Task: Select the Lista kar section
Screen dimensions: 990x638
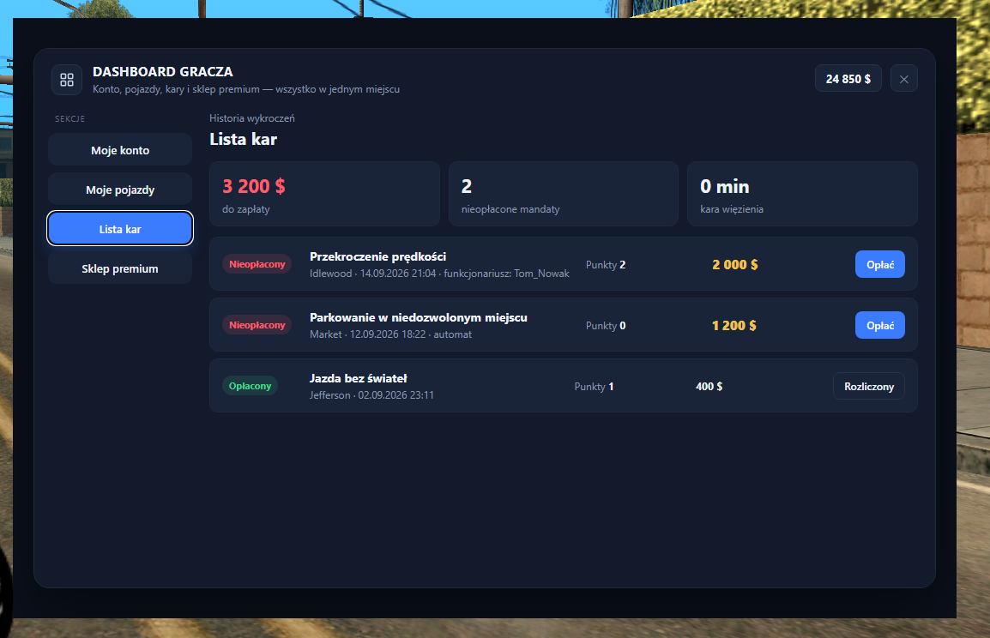Action: (x=120, y=228)
